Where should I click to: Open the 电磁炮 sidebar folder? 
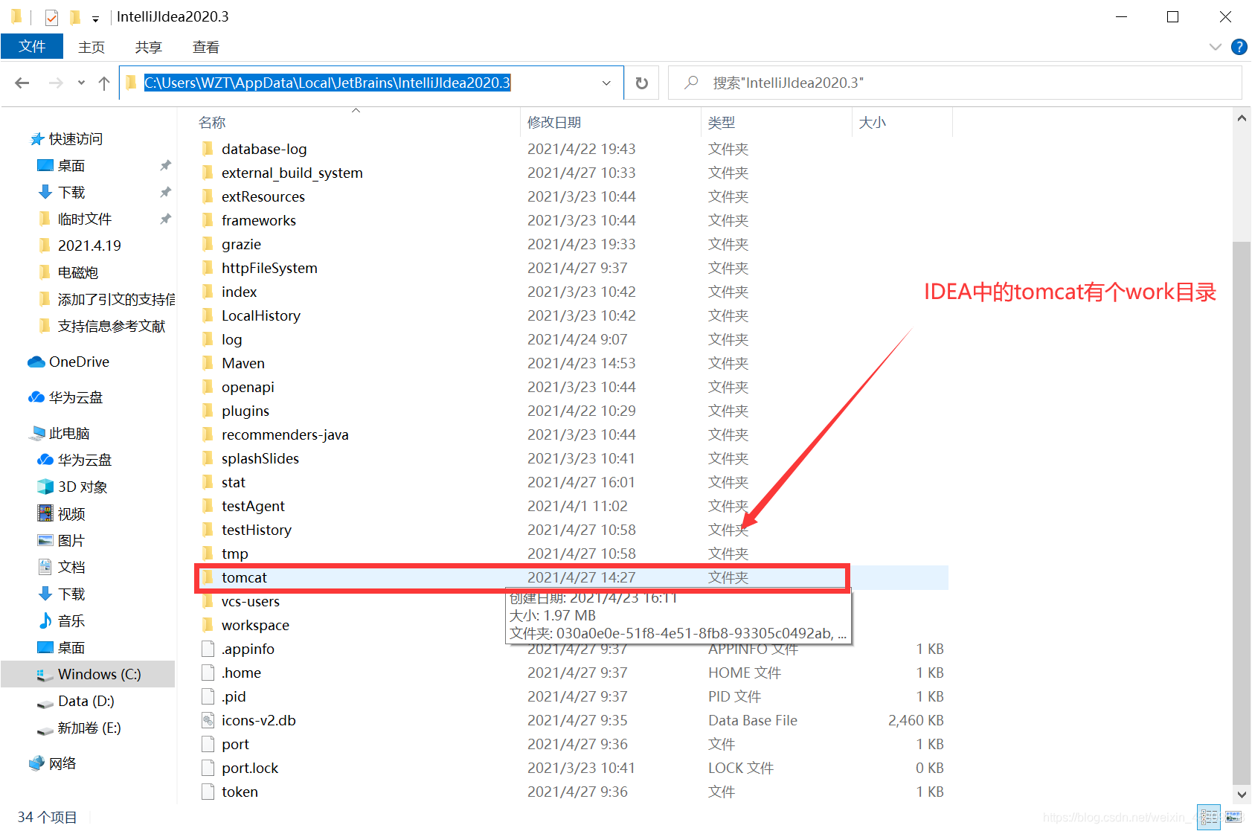[x=78, y=273]
